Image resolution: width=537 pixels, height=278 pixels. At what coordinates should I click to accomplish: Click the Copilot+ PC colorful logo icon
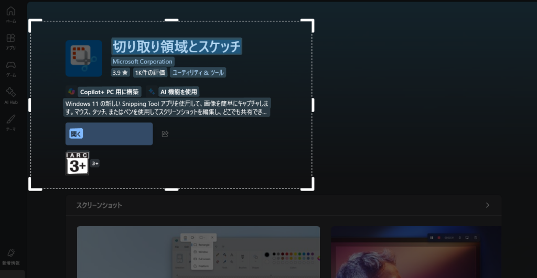point(71,92)
